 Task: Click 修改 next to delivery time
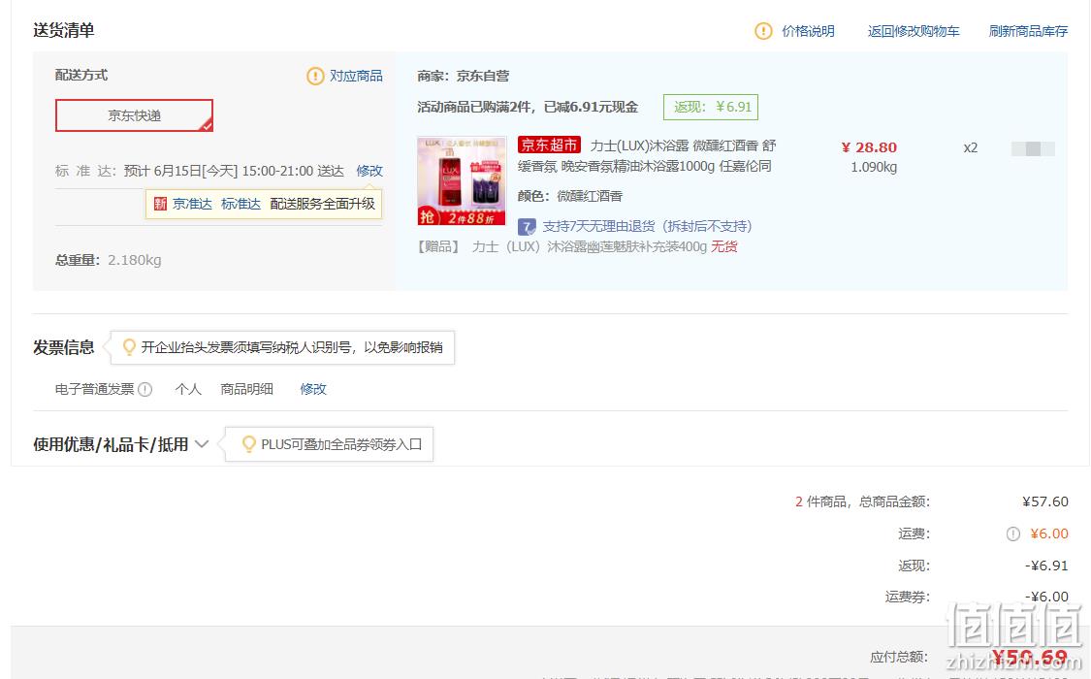(x=369, y=171)
